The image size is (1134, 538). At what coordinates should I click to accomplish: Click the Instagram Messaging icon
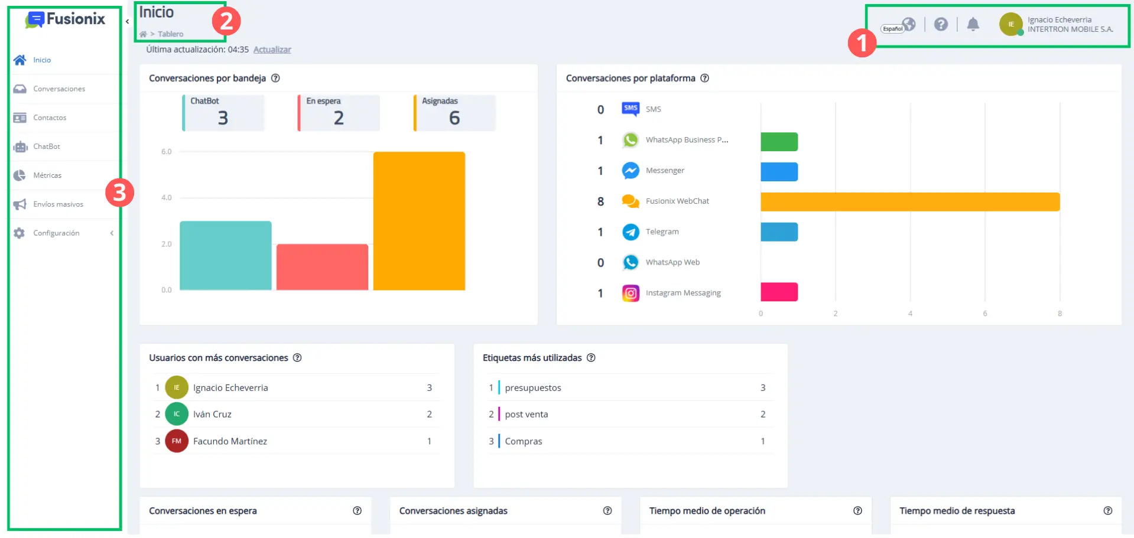631,293
